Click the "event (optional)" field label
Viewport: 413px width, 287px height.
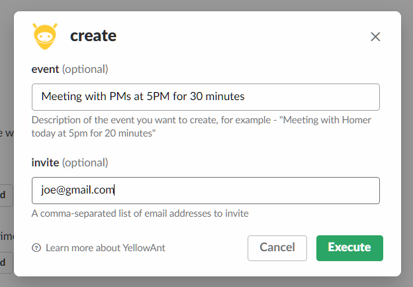tap(69, 69)
